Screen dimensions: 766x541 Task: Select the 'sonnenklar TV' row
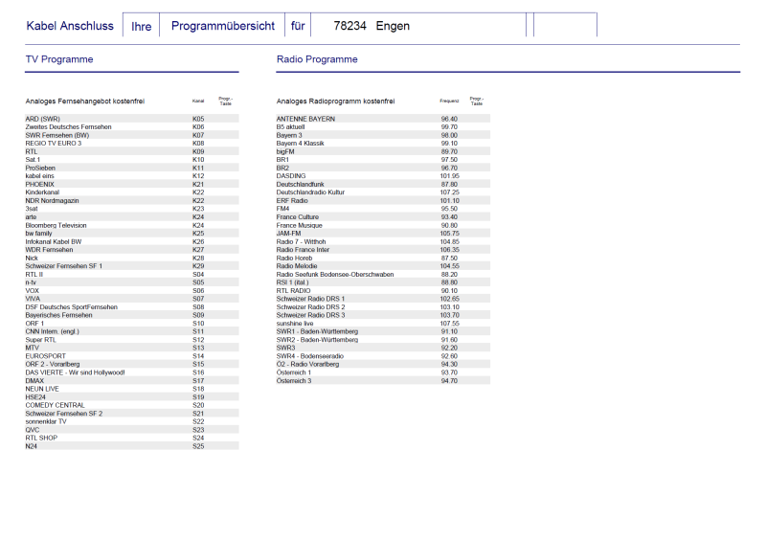pos(132,421)
